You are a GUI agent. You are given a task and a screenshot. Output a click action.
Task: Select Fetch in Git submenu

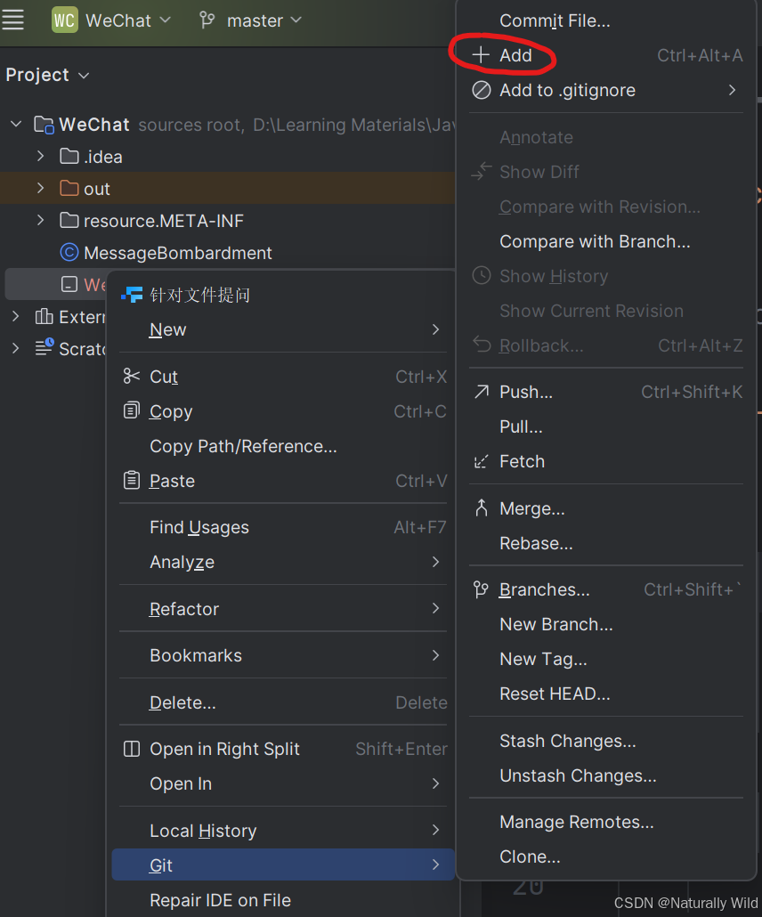pyautogui.click(x=606, y=461)
